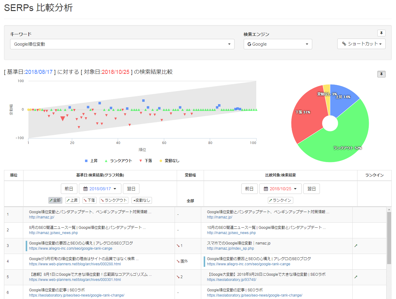
Task: Go to 翌日 for the comparison date
Action: coord(312,189)
